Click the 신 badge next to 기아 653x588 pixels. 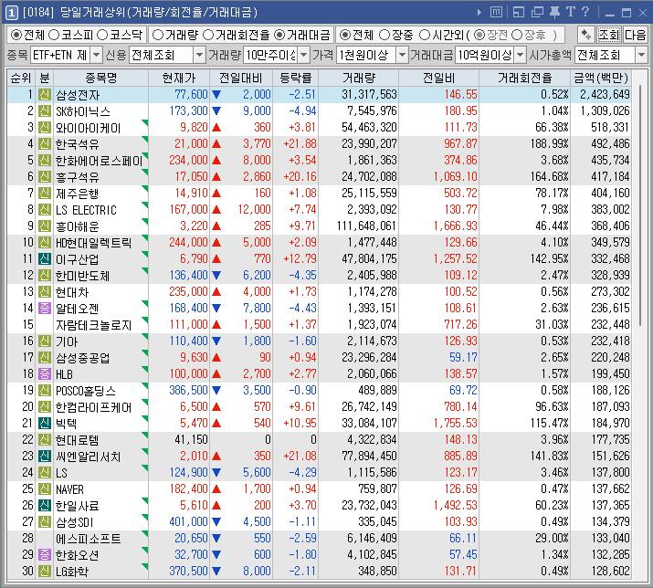[45, 341]
